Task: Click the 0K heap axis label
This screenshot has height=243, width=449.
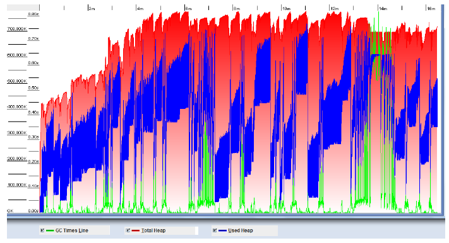Action: tap(10, 211)
